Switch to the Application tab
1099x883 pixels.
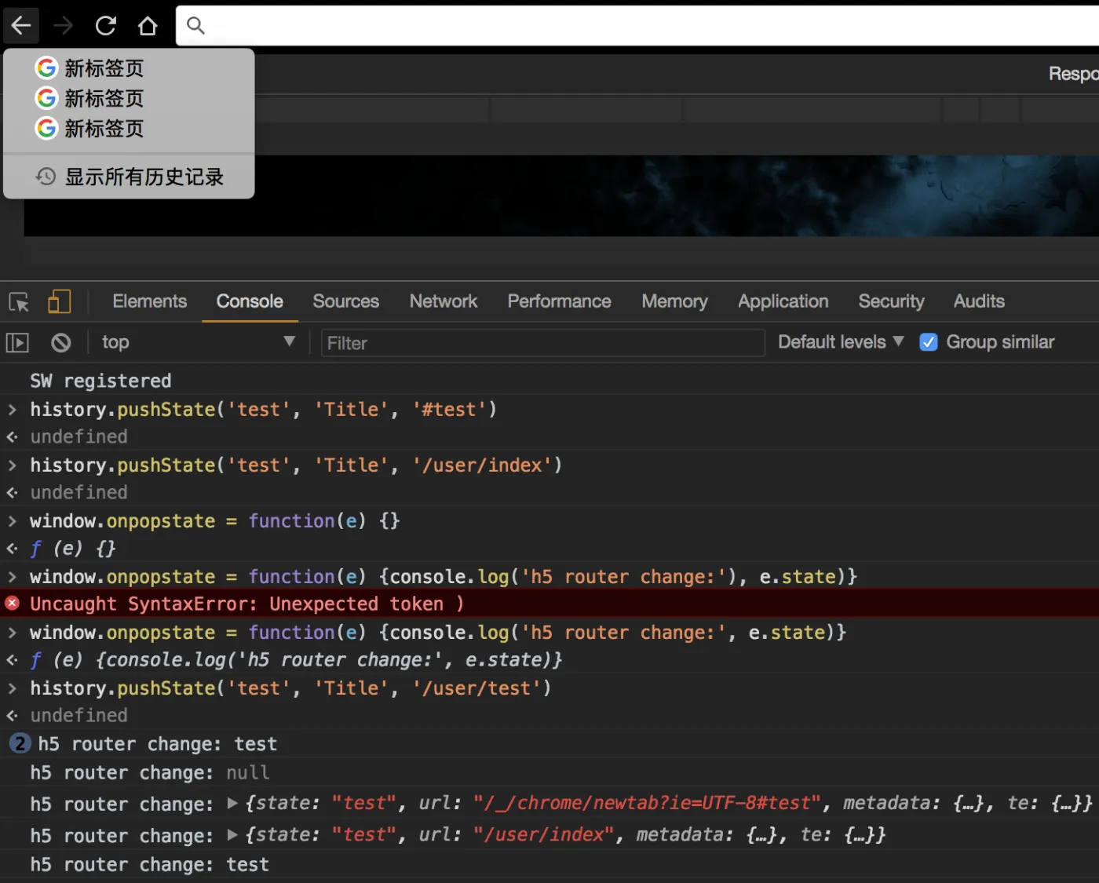pos(783,301)
